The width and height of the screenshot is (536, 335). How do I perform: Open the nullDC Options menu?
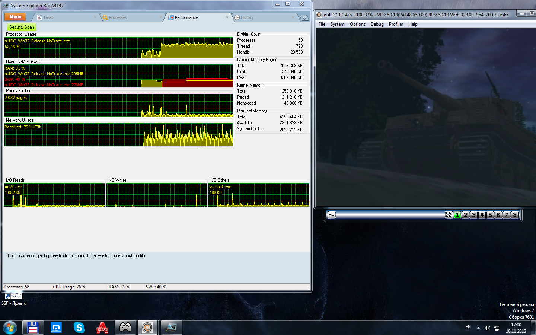[x=357, y=24]
